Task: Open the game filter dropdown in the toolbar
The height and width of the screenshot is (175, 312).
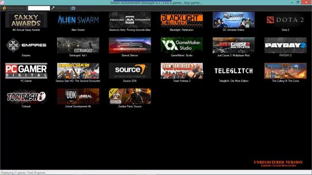Action: coord(74,8)
